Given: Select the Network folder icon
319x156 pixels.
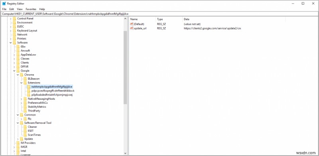Looking at the screenshot, I should pos(14,34).
